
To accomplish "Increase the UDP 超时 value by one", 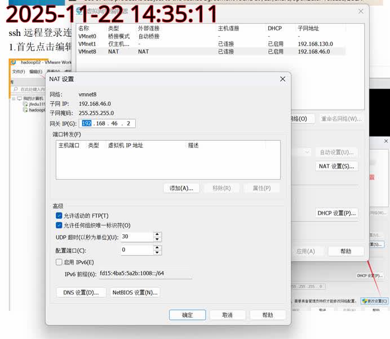I will point(157,234).
